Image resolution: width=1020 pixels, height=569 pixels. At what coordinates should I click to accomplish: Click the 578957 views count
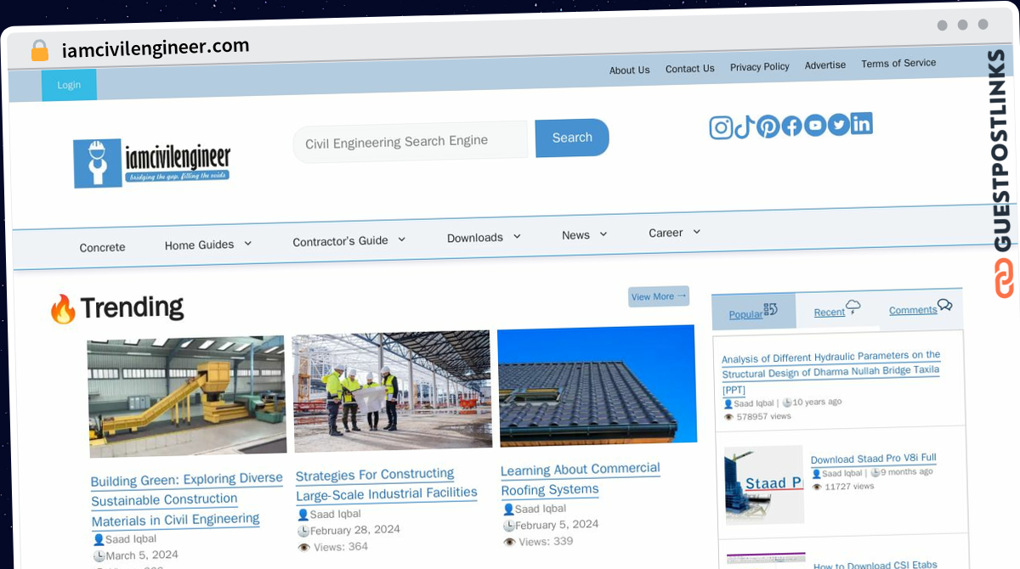coord(762,417)
